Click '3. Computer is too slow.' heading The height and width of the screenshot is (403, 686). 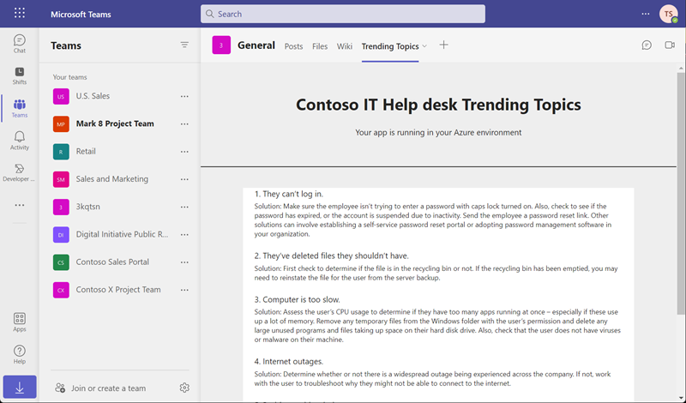297,300
